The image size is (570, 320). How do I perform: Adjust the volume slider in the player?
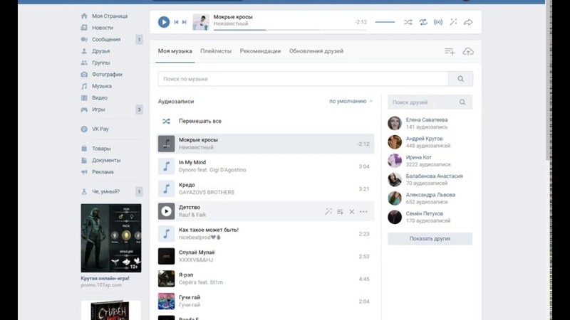pyautogui.click(x=385, y=22)
